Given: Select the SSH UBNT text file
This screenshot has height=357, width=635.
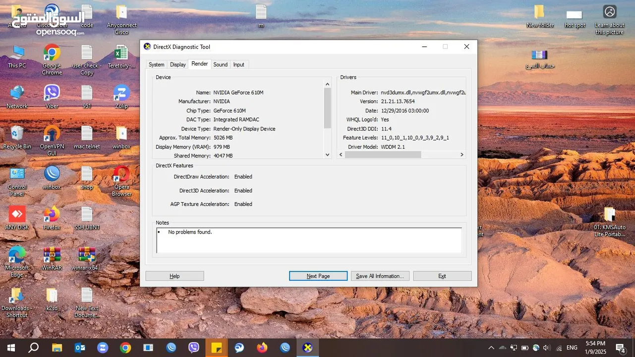Looking at the screenshot, I should click(x=87, y=218).
